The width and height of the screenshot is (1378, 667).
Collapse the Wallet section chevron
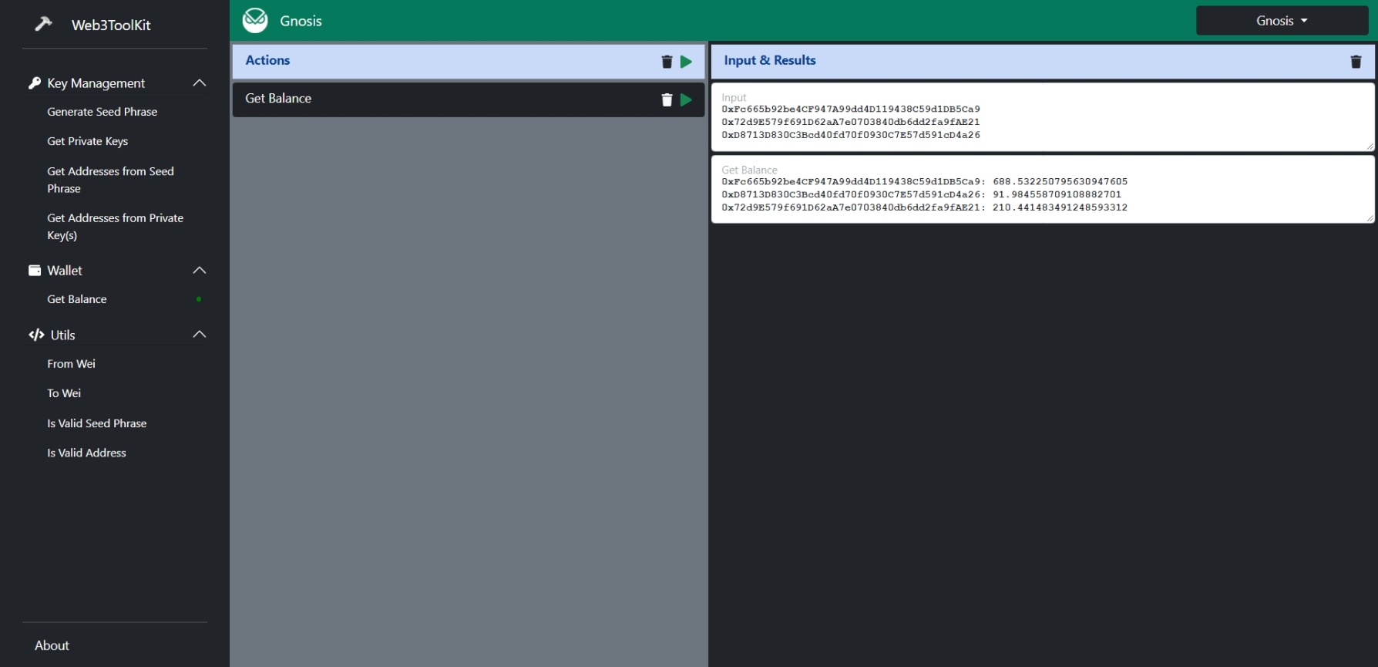(200, 271)
